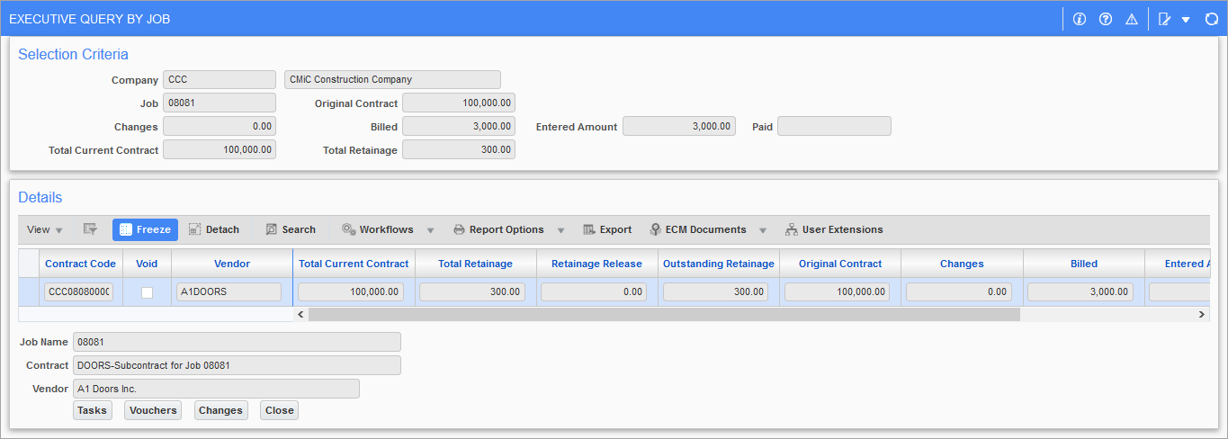Click the CMiC Construction Company field
This screenshot has width=1228, height=439.
(392, 80)
